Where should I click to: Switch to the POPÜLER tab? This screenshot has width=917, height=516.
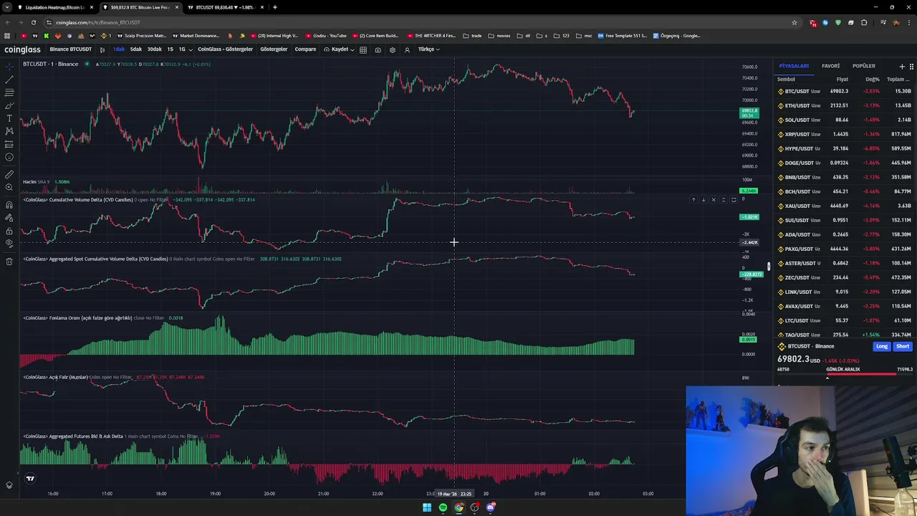(x=863, y=66)
